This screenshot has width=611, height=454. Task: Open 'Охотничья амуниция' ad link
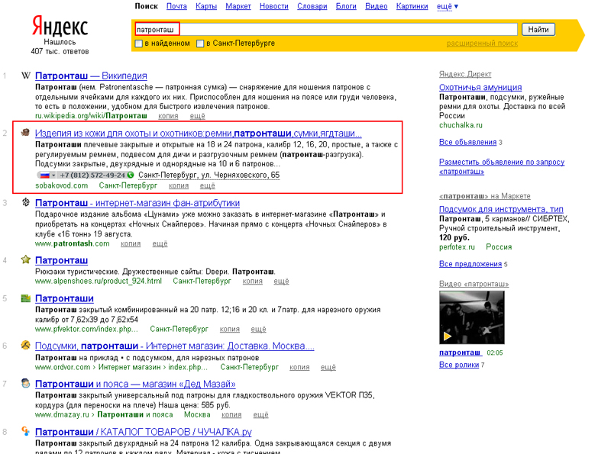point(480,87)
